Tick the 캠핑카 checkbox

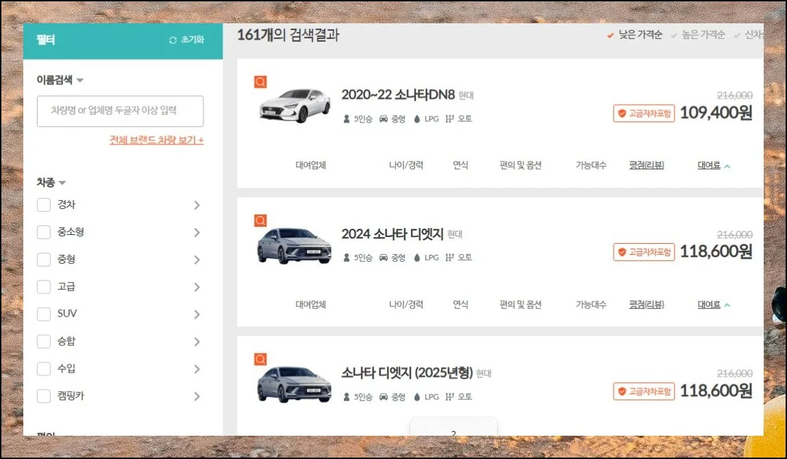coord(44,396)
